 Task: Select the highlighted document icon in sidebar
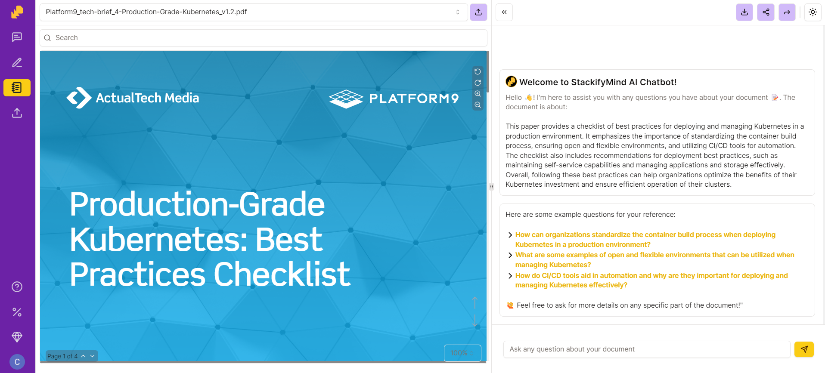(17, 88)
